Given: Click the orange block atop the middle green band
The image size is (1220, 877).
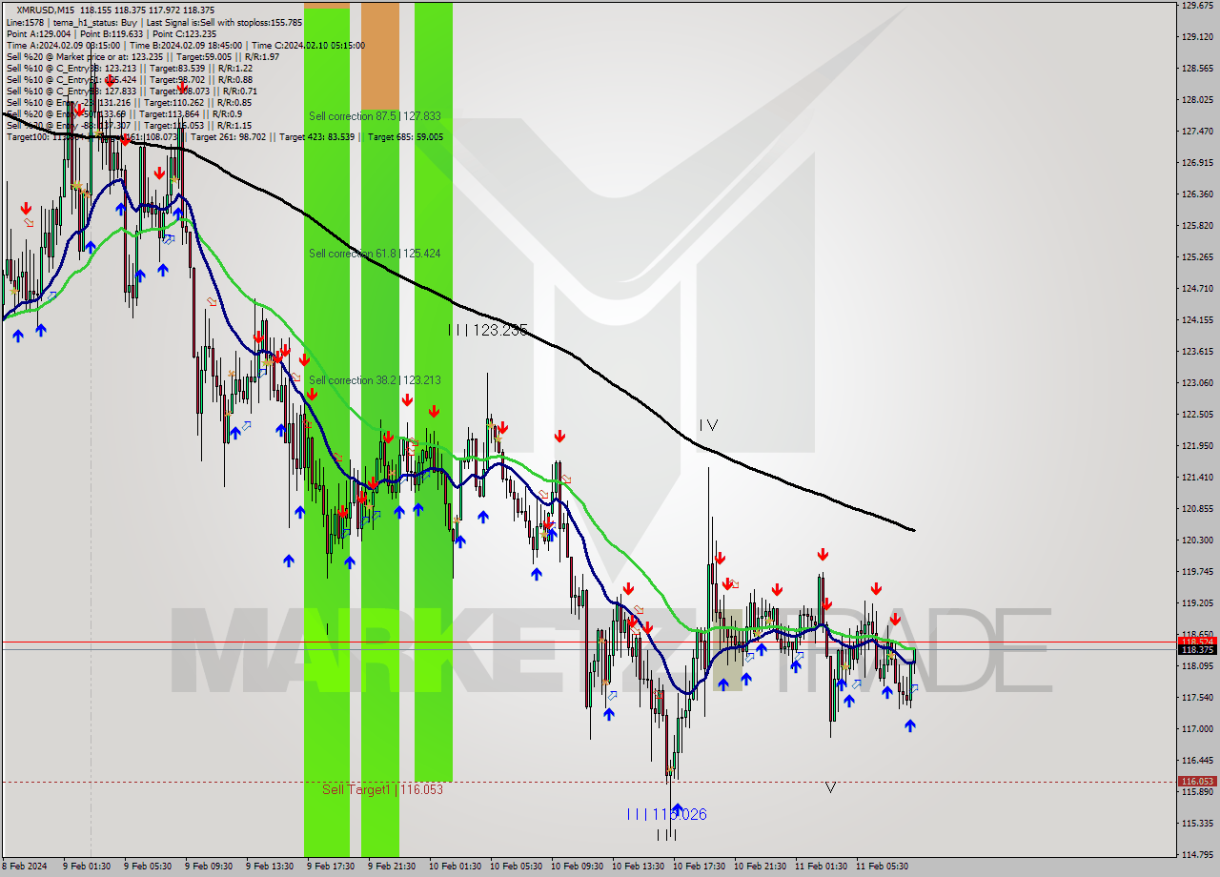Looking at the screenshot, I should point(379,55).
